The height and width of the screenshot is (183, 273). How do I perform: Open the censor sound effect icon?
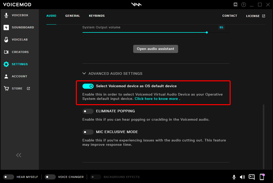(251, 177)
